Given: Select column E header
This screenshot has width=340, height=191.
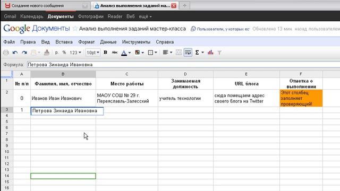Looking at the screenshot, I should click(x=246, y=74).
